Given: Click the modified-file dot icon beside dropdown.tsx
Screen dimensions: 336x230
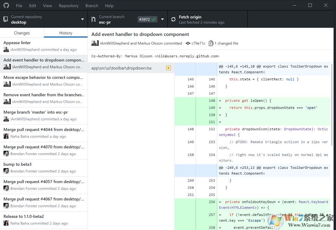Looking at the screenshot, I should [168, 68].
